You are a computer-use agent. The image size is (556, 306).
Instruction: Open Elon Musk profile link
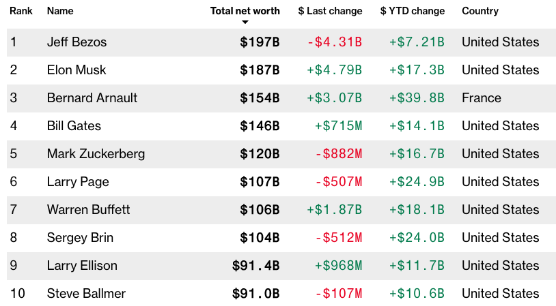click(x=77, y=70)
